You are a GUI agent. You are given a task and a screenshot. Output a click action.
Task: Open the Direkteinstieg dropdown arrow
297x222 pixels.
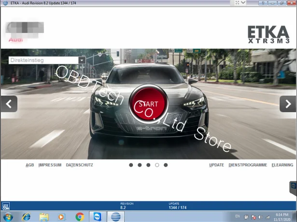pos(82,60)
